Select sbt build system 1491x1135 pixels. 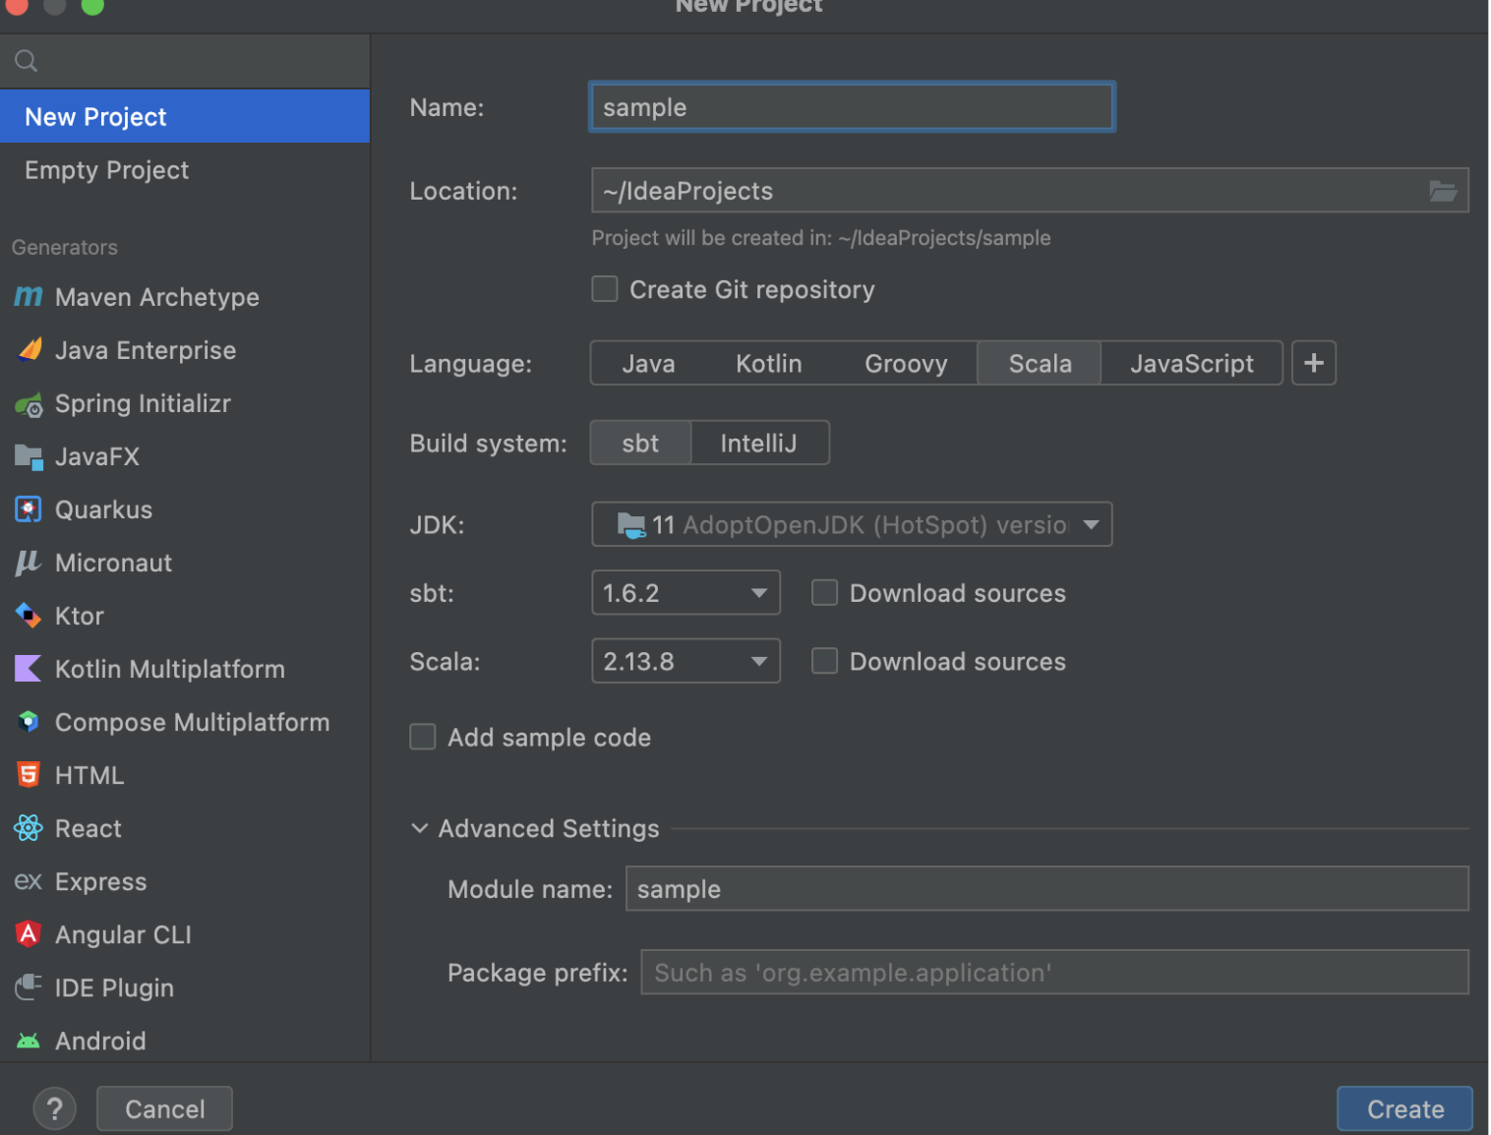(640, 443)
